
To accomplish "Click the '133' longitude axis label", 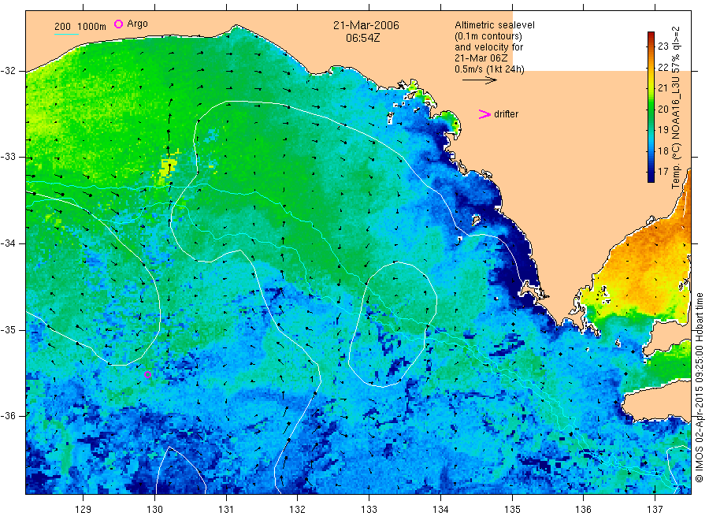I will pyautogui.click(x=369, y=510).
